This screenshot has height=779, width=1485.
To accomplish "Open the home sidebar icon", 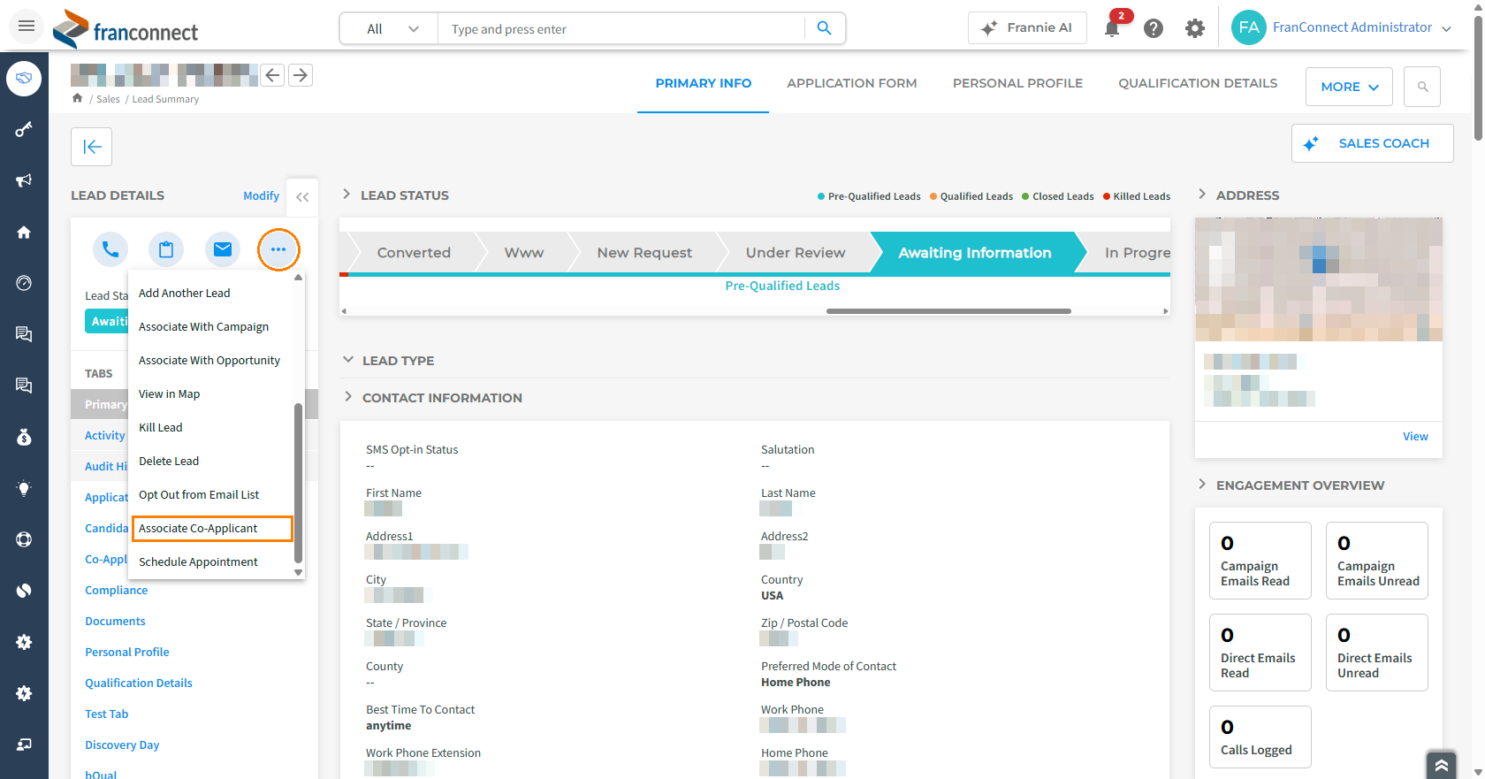I will click(x=24, y=233).
